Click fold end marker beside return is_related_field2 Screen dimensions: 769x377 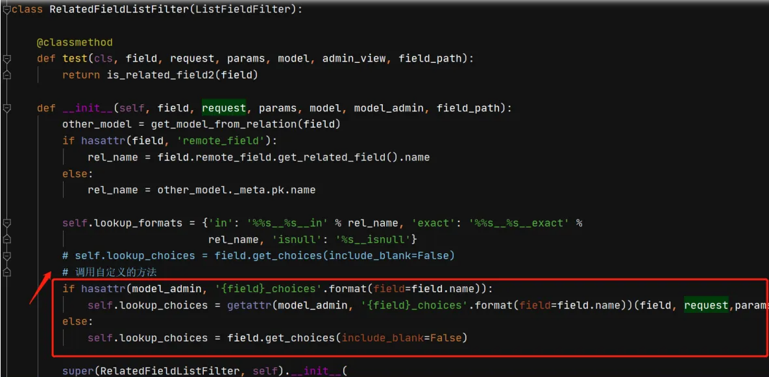point(7,75)
